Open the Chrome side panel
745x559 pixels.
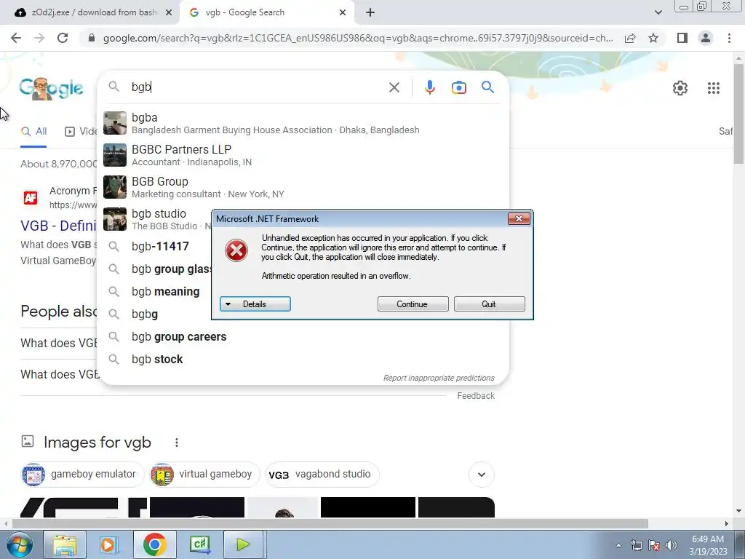click(x=682, y=38)
